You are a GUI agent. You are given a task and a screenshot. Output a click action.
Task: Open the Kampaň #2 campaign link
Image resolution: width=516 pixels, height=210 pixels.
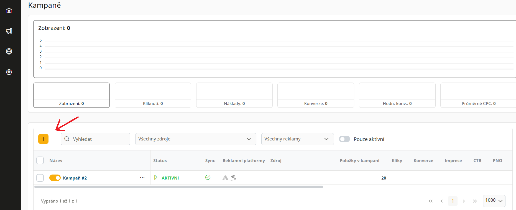[75, 178]
